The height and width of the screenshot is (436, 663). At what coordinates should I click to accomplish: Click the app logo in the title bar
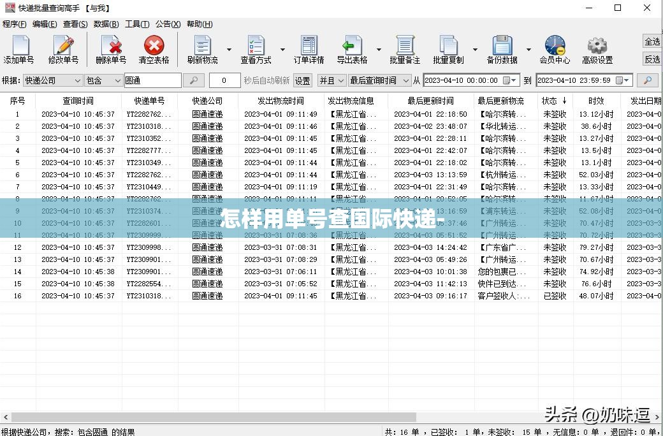pos(10,8)
